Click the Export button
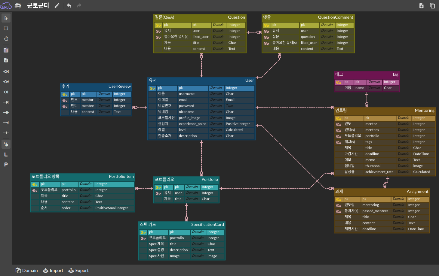 (x=78, y=271)
